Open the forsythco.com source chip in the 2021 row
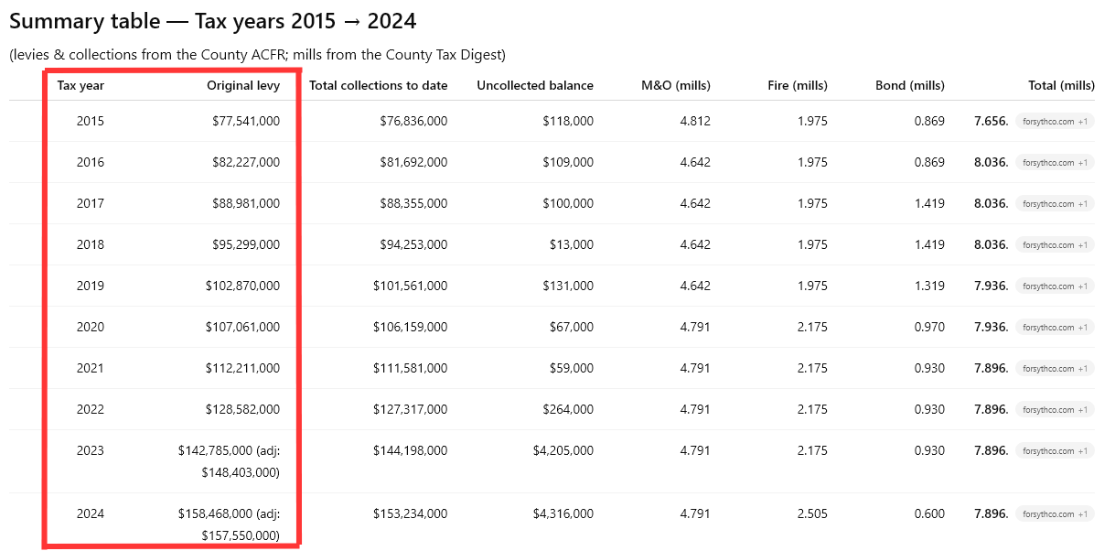 1055,368
